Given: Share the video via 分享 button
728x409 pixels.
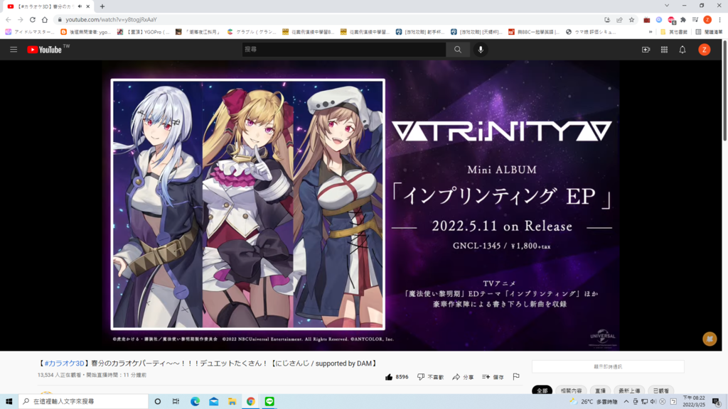Looking at the screenshot, I should 463,377.
